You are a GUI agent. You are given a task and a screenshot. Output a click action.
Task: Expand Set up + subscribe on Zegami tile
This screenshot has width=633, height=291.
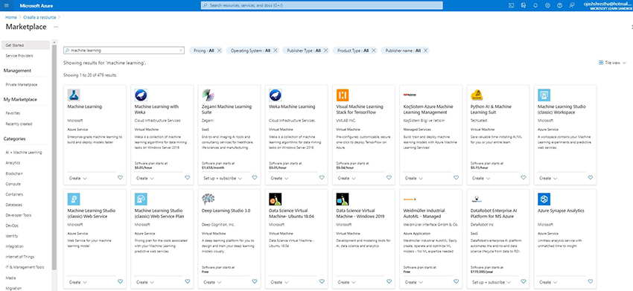(x=223, y=178)
